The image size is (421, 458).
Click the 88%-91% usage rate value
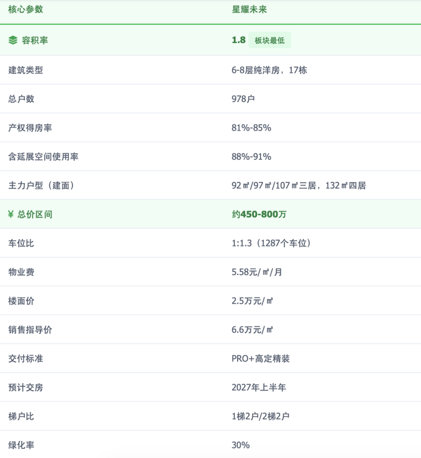tap(251, 157)
